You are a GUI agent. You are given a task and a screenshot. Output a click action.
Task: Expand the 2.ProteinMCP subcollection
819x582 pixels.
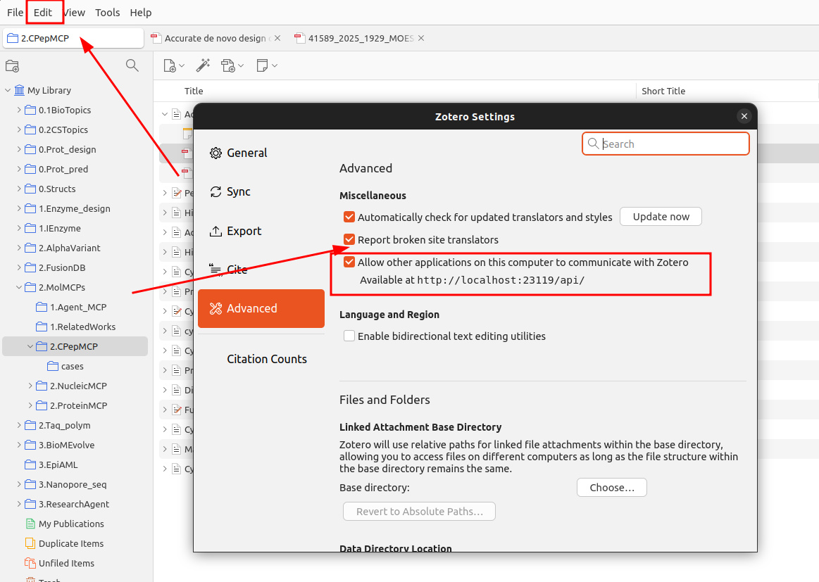click(x=30, y=405)
